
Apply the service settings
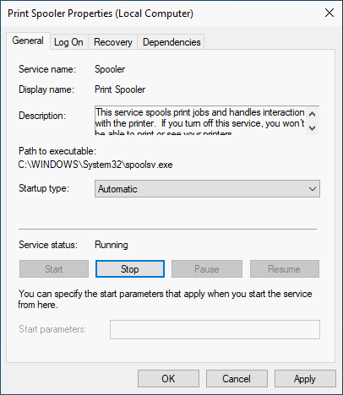(x=305, y=379)
